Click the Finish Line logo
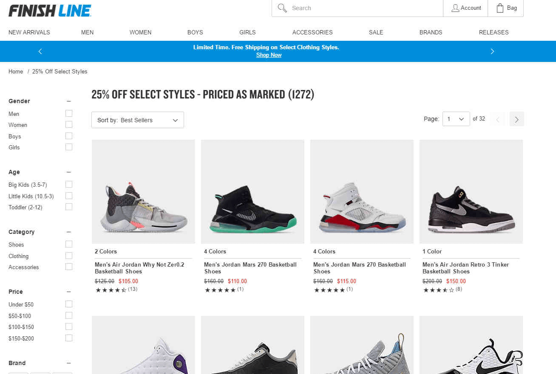556x374 pixels. pyautogui.click(x=50, y=11)
